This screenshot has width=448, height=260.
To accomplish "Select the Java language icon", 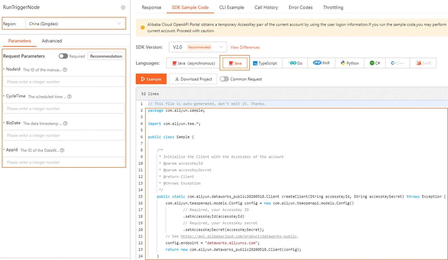I will tap(235, 63).
